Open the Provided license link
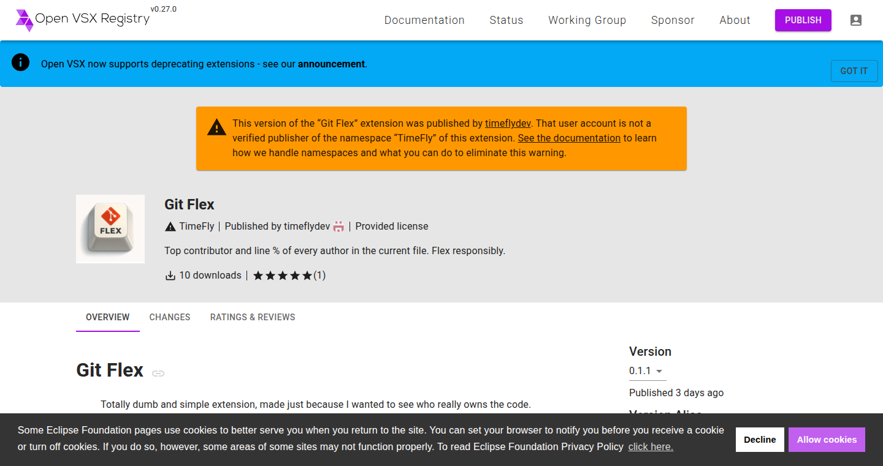 (392, 227)
